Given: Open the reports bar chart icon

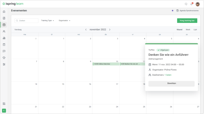Looking at the screenshot, I should [x=4, y=38].
